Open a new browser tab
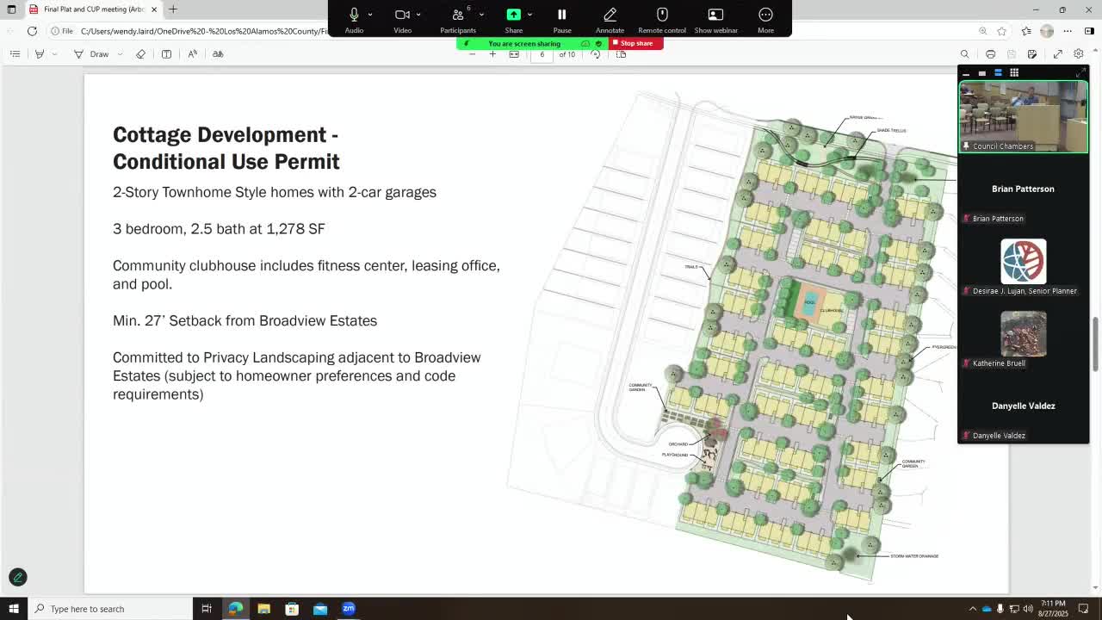This screenshot has height=620, width=1102. (173, 9)
